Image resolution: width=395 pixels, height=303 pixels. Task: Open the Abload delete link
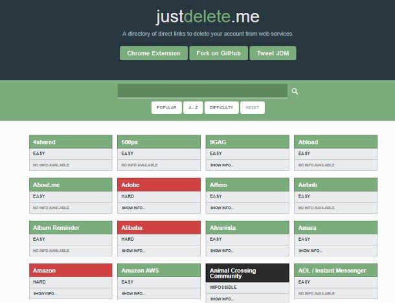(x=335, y=142)
